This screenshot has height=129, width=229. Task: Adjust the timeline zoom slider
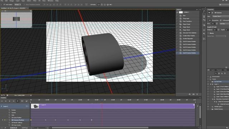coord(38,128)
